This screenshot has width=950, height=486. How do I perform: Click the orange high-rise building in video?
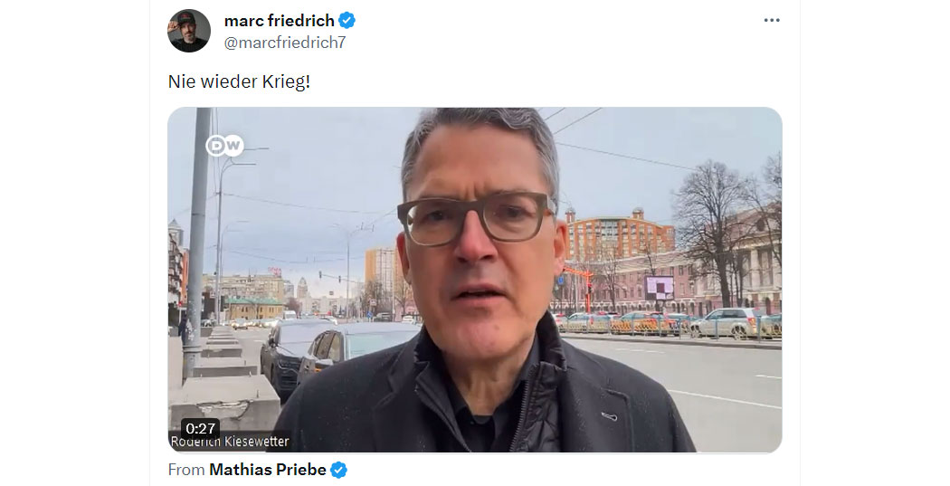(x=619, y=235)
